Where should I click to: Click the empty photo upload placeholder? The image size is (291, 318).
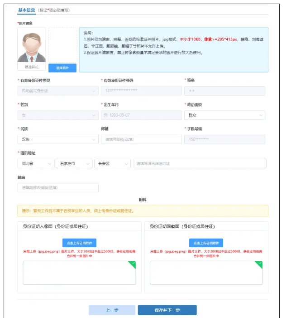62,45
